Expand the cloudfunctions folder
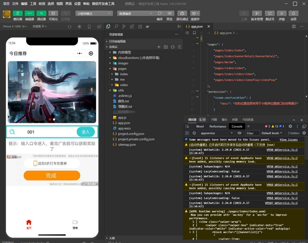The height and width of the screenshot is (243, 308). (128, 58)
